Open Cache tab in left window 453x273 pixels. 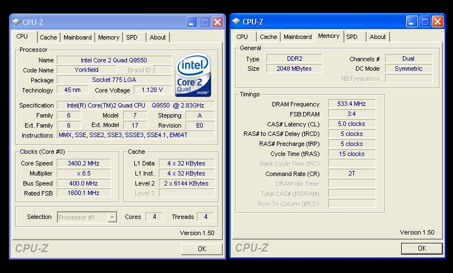[x=48, y=37]
